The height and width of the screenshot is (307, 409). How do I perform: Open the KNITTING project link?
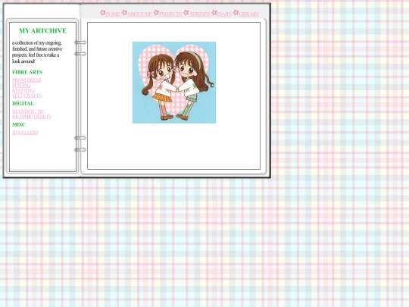point(23,90)
